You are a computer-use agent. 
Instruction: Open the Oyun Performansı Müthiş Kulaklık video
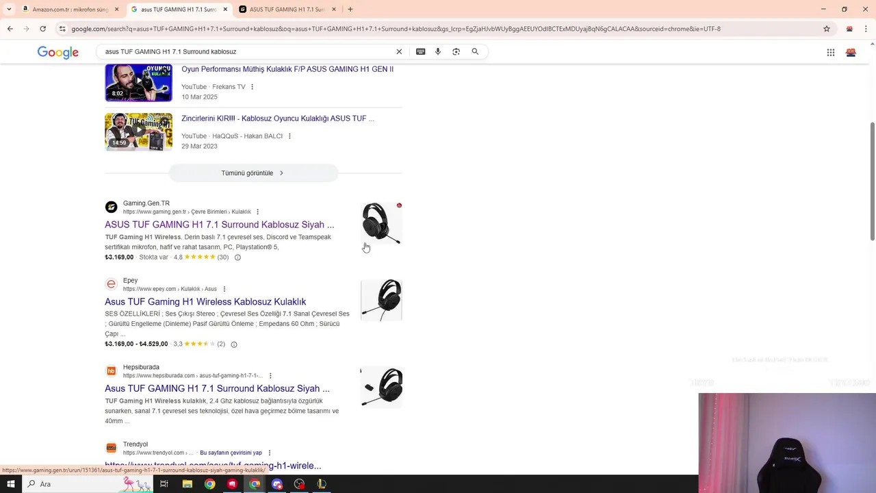(x=287, y=69)
